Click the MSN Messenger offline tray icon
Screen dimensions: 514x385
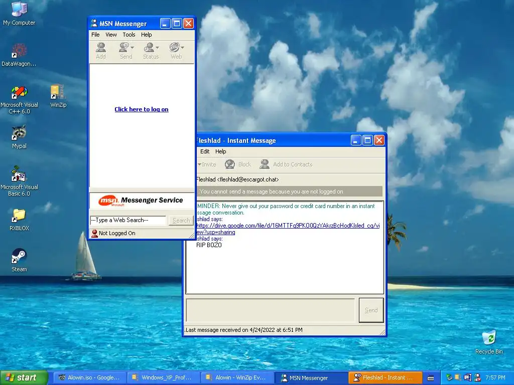click(477, 377)
